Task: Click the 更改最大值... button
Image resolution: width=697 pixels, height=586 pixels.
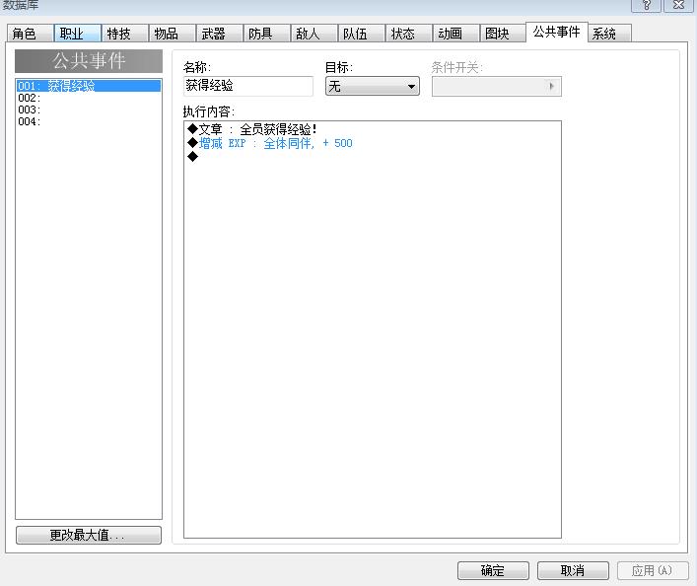Action: (x=89, y=535)
